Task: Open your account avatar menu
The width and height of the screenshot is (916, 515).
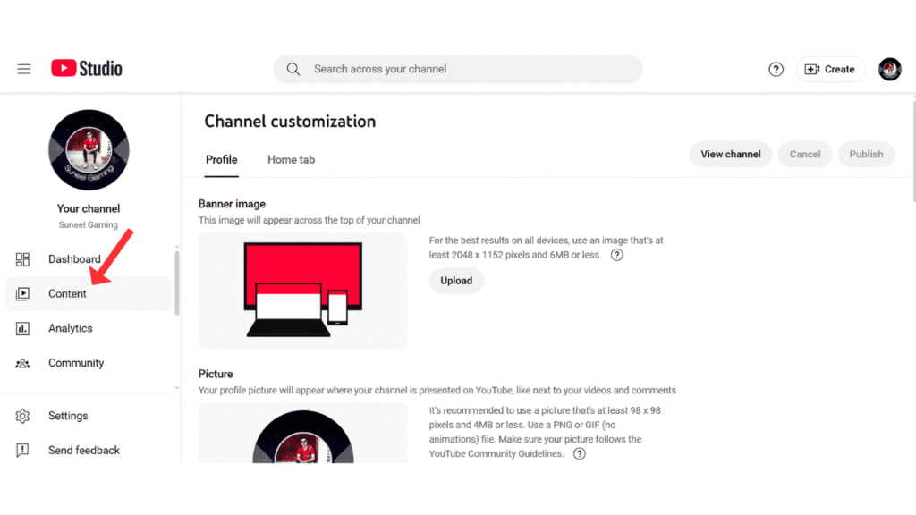Action: point(889,69)
